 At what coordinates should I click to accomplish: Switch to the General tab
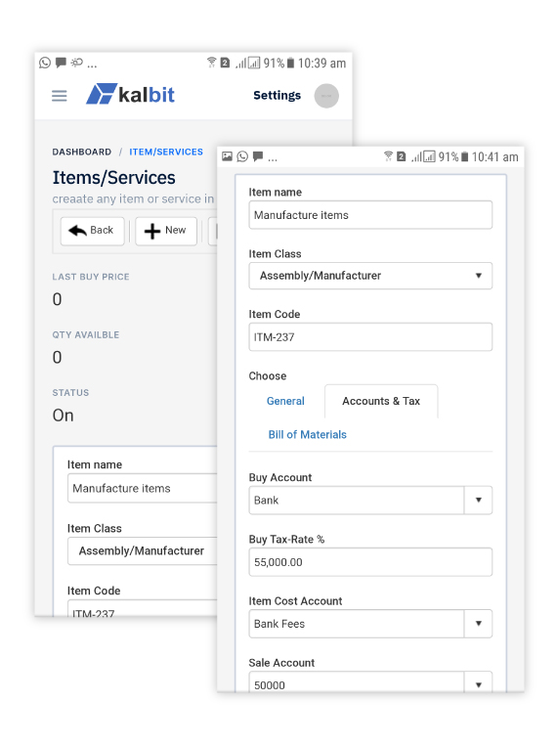(x=285, y=401)
